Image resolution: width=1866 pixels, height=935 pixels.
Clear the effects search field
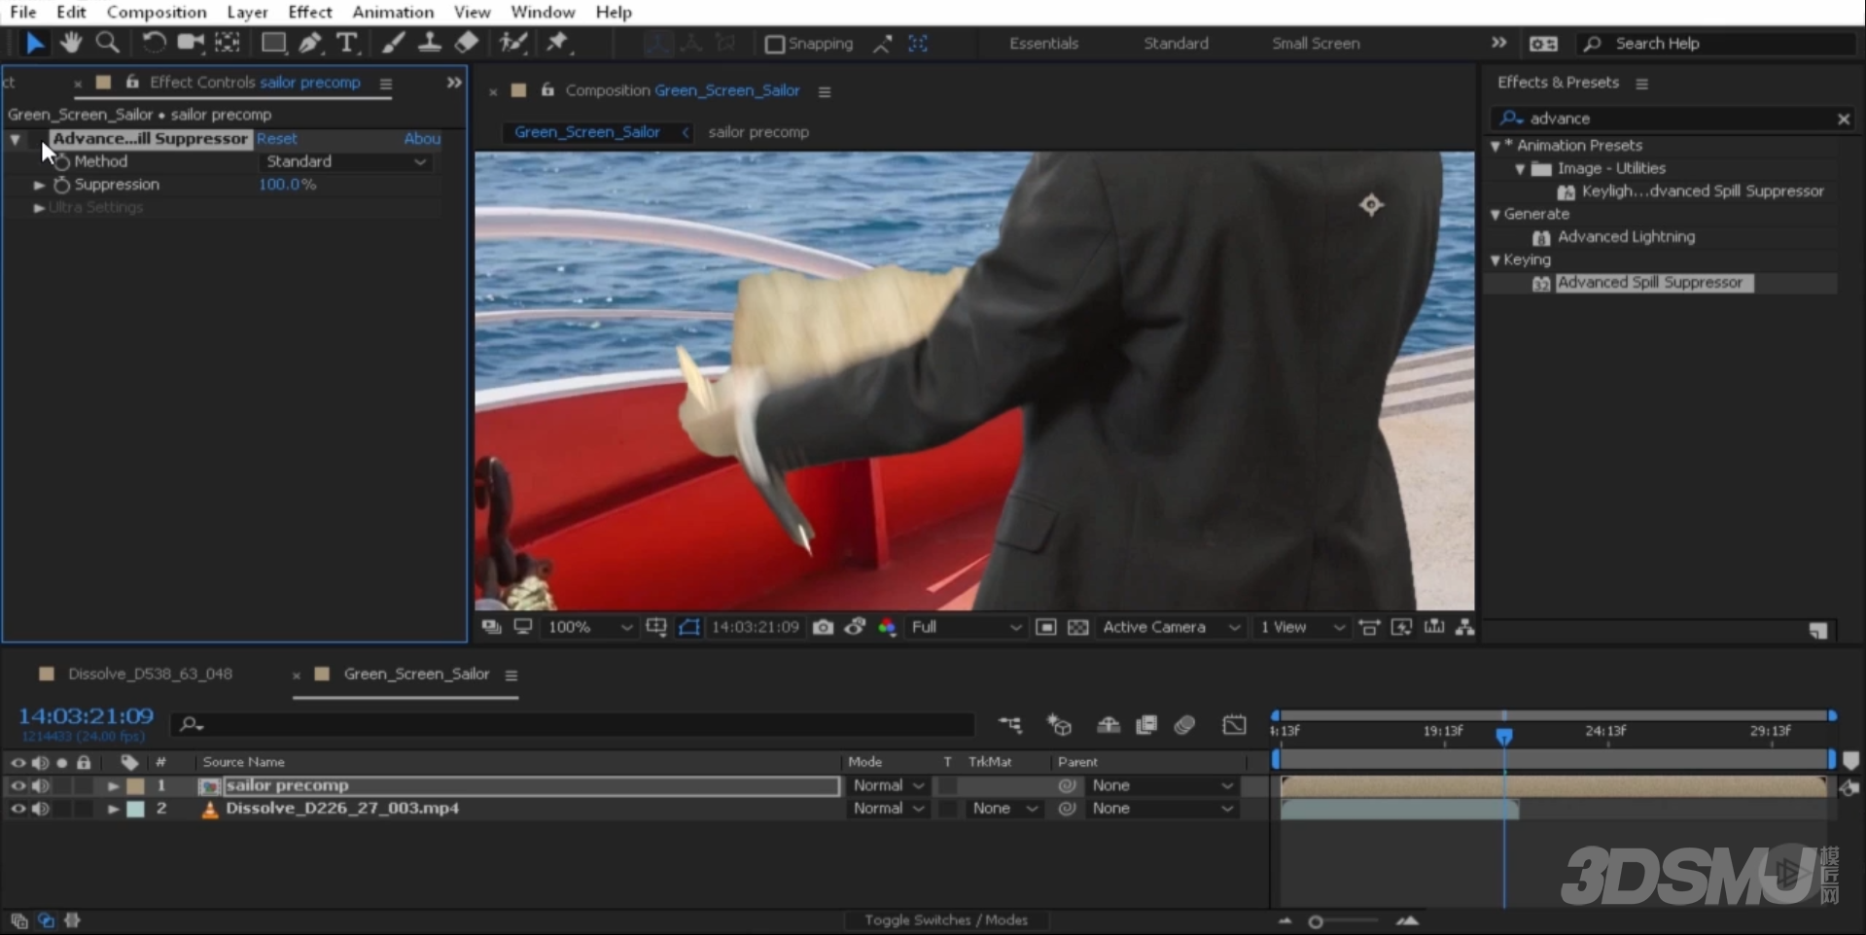tap(1844, 119)
